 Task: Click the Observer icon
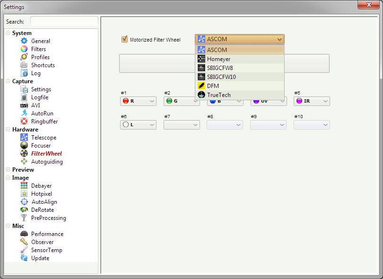click(x=24, y=242)
